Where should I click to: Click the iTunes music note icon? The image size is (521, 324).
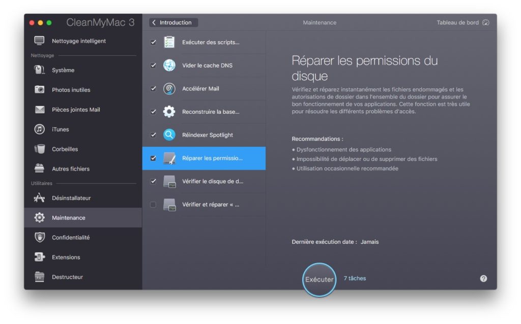[x=39, y=129]
